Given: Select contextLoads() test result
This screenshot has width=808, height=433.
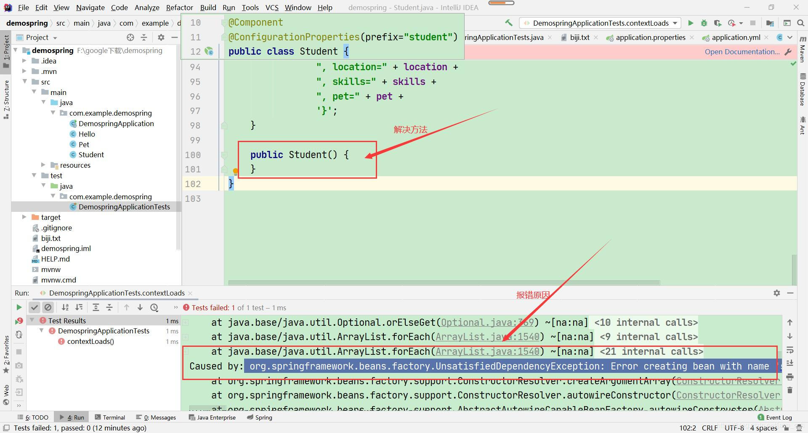Looking at the screenshot, I should [x=90, y=341].
